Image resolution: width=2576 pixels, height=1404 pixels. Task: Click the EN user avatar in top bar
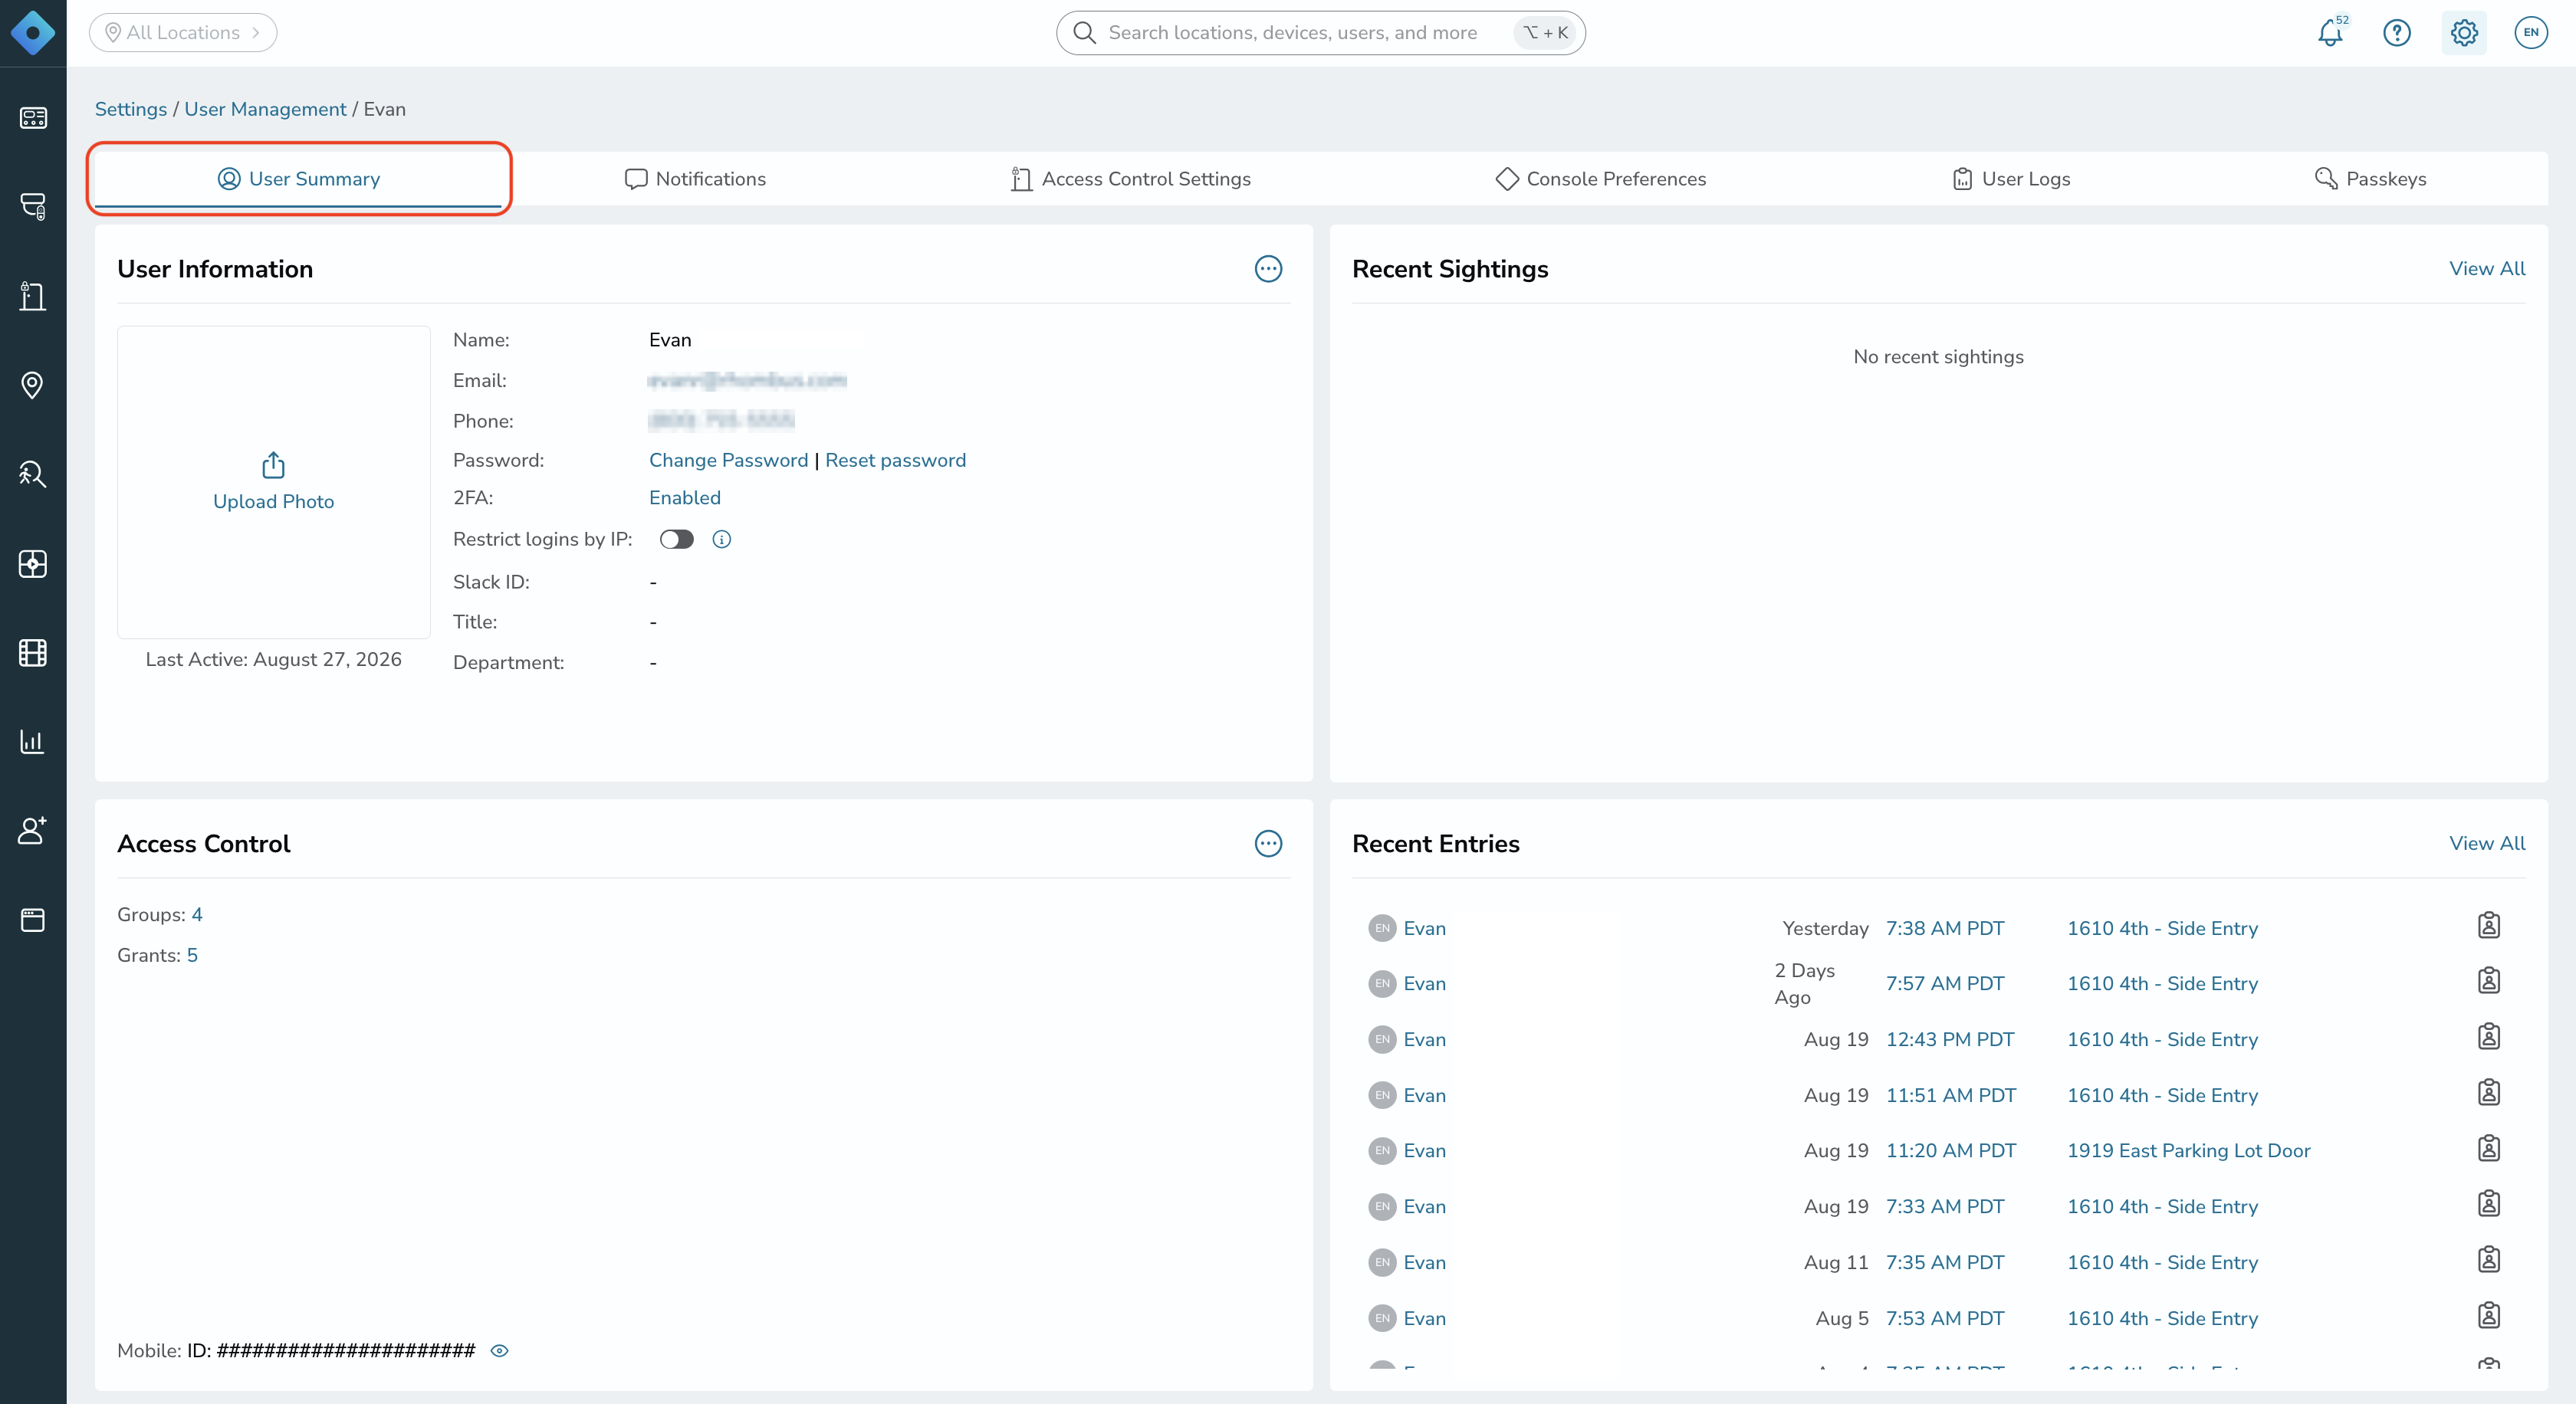[2530, 33]
